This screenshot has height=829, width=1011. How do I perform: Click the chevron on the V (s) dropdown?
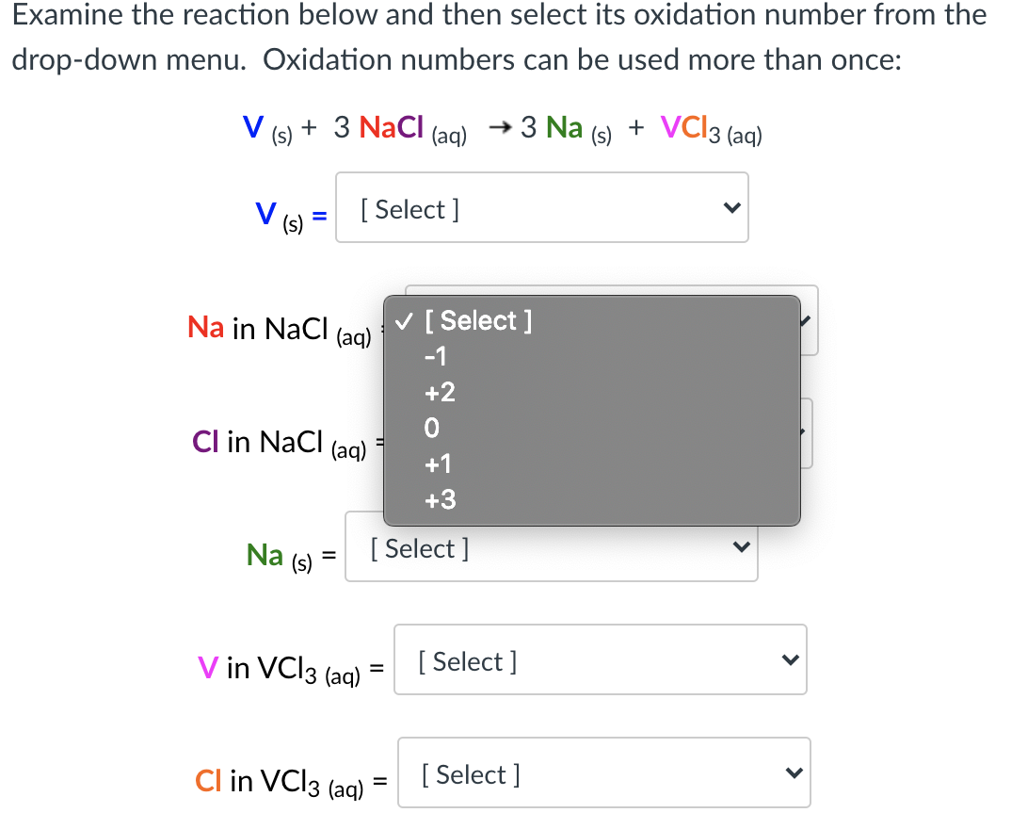[731, 207]
